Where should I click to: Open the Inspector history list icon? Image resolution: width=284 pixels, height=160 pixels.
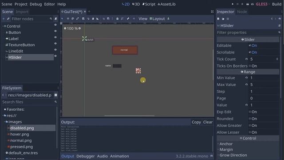[x=280, y=19]
